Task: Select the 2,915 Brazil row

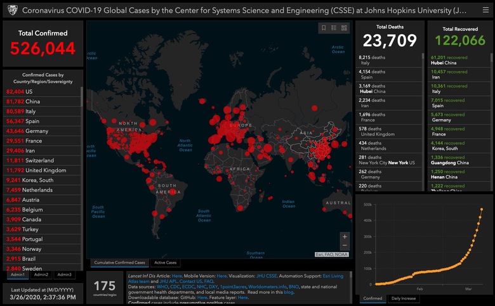Action: [x=42, y=258]
